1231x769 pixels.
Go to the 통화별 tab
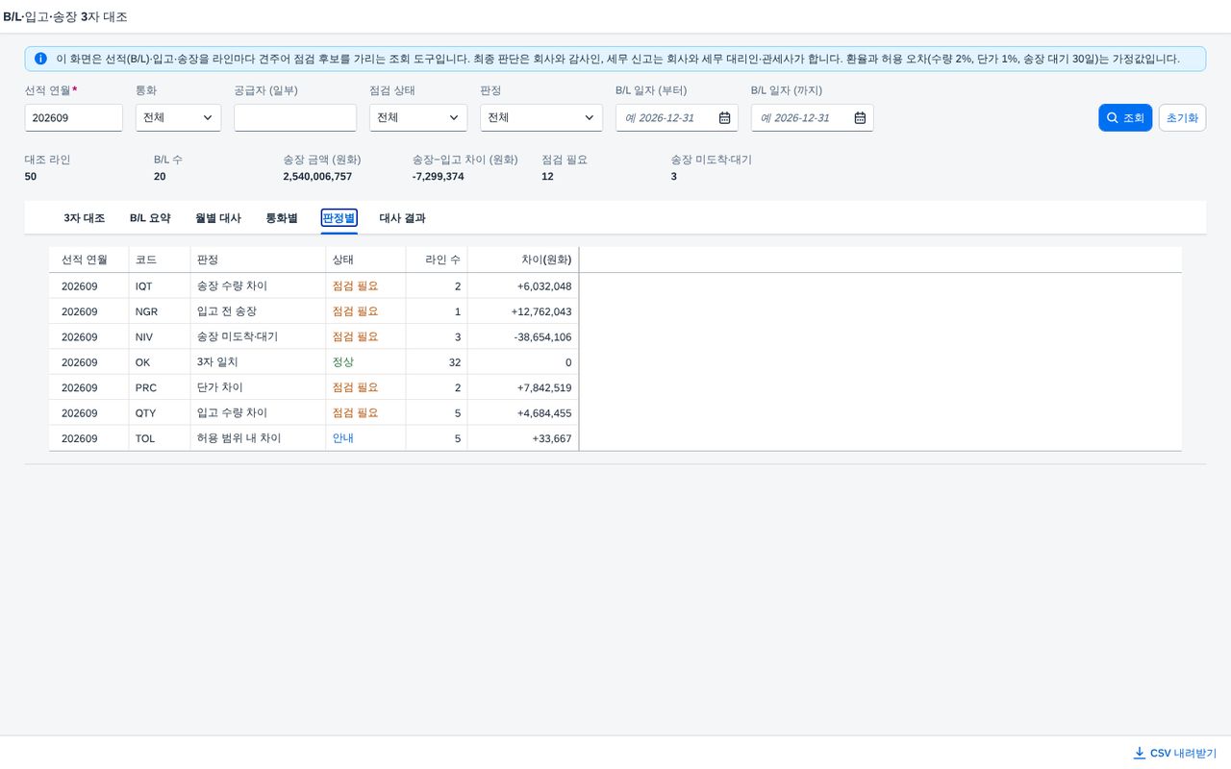(282, 218)
